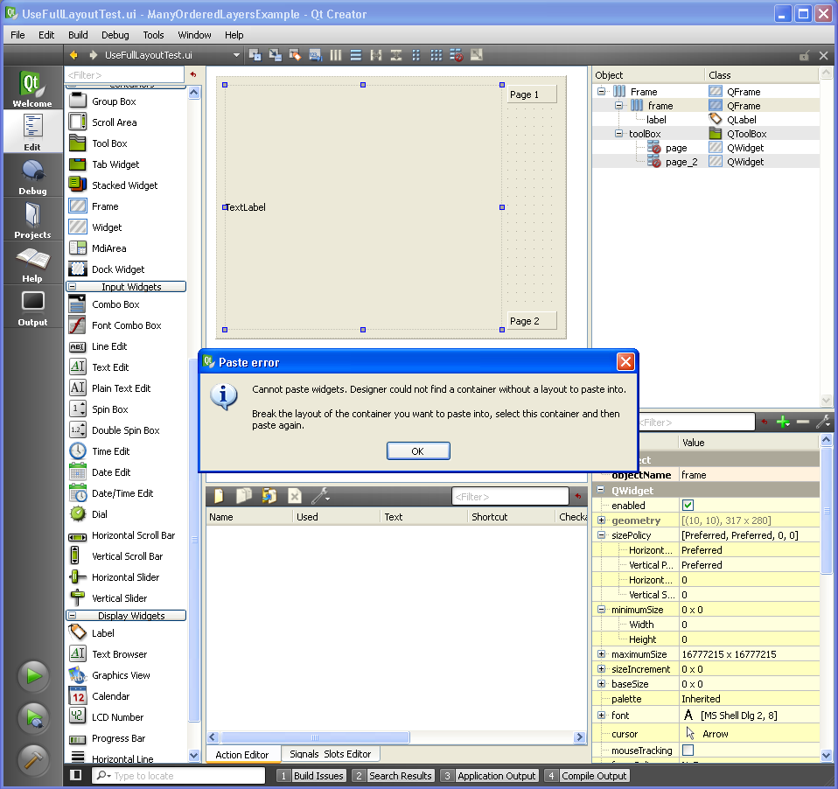
Task: Open the Output mode icon
Action: tap(32, 308)
